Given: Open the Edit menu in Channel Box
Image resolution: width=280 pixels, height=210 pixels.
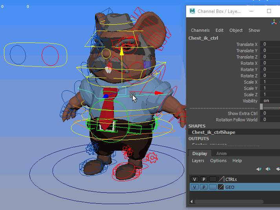Looking at the screenshot, I should pos(219,30).
